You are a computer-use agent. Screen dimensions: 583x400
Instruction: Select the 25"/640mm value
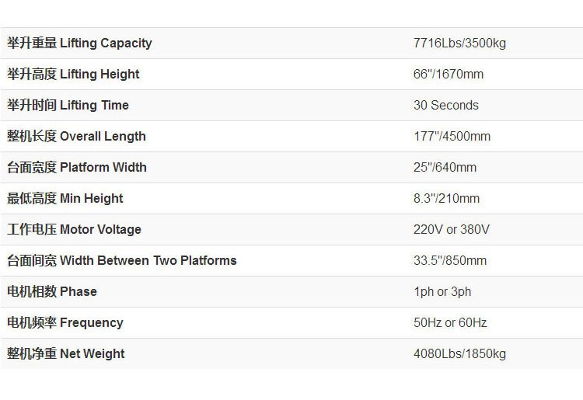[x=445, y=167]
